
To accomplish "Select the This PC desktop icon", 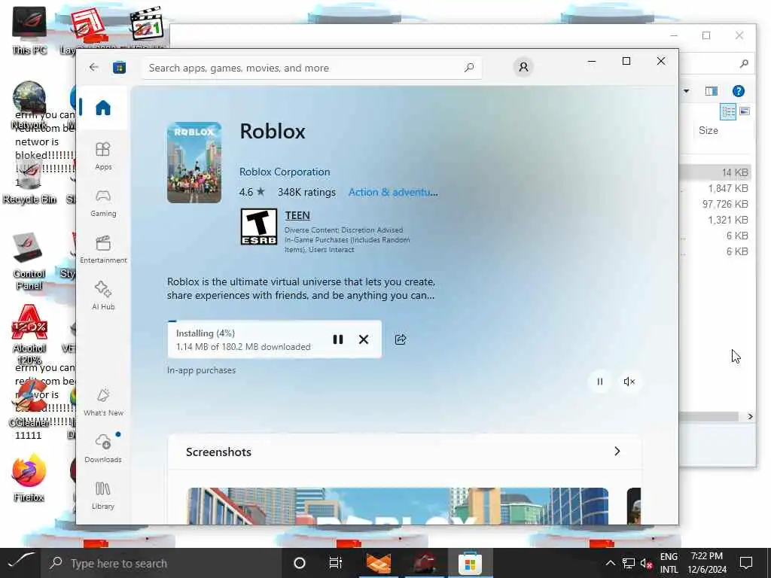I will 29,30.
